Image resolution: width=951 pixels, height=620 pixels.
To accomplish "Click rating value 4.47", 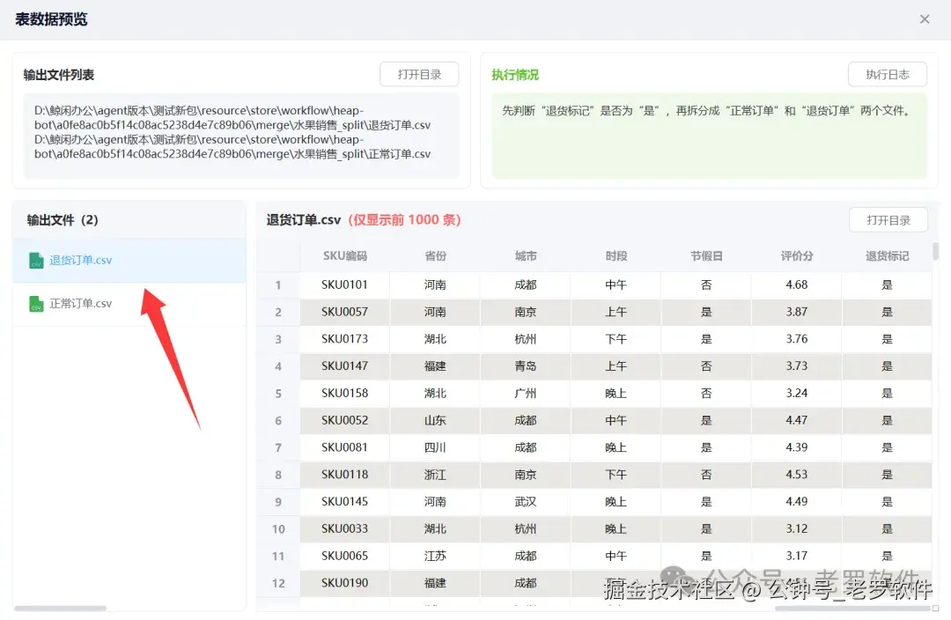I will (x=796, y=420).
